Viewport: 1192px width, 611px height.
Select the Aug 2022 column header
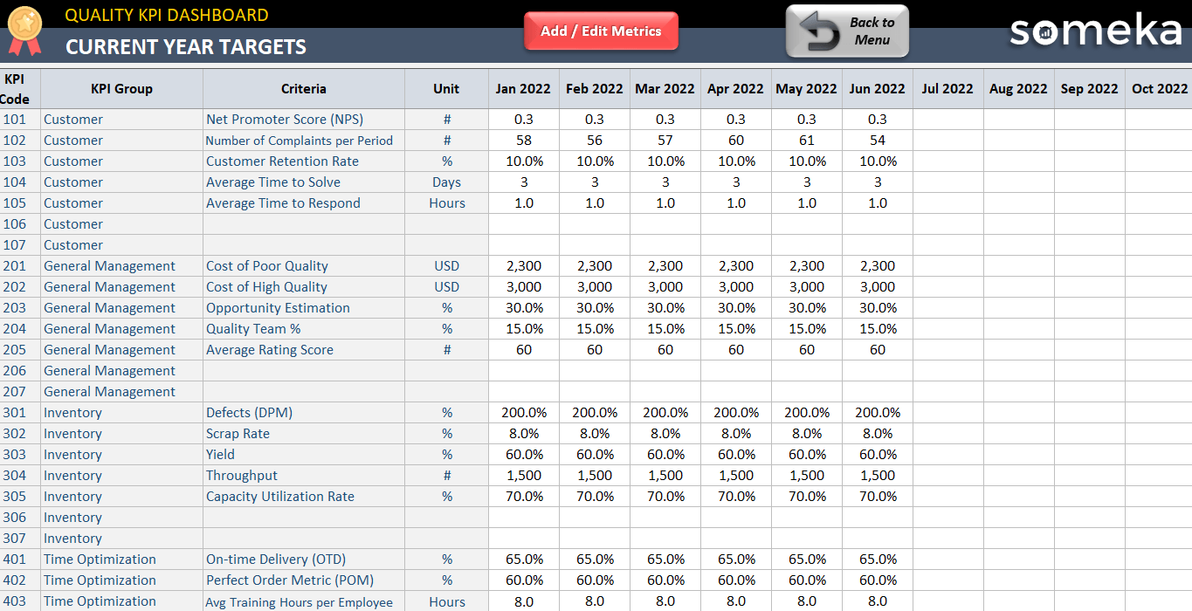1018,89
